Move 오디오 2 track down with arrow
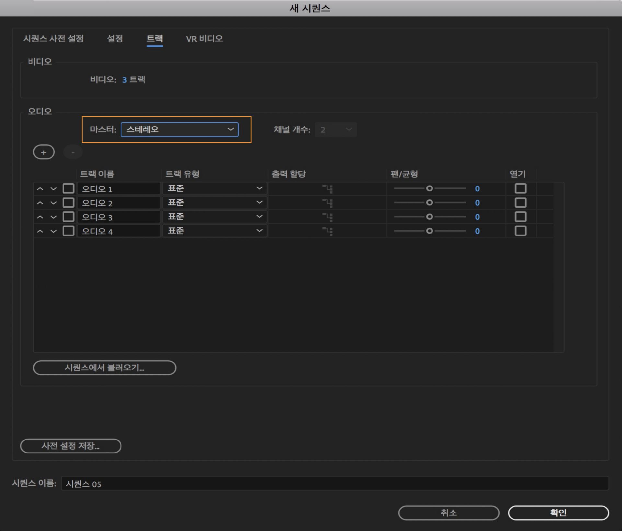 (53, 203)
